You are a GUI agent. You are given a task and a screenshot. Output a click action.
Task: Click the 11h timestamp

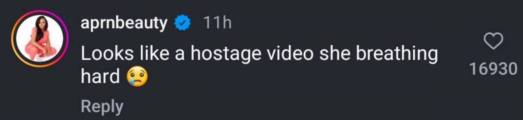pos(217,23)
